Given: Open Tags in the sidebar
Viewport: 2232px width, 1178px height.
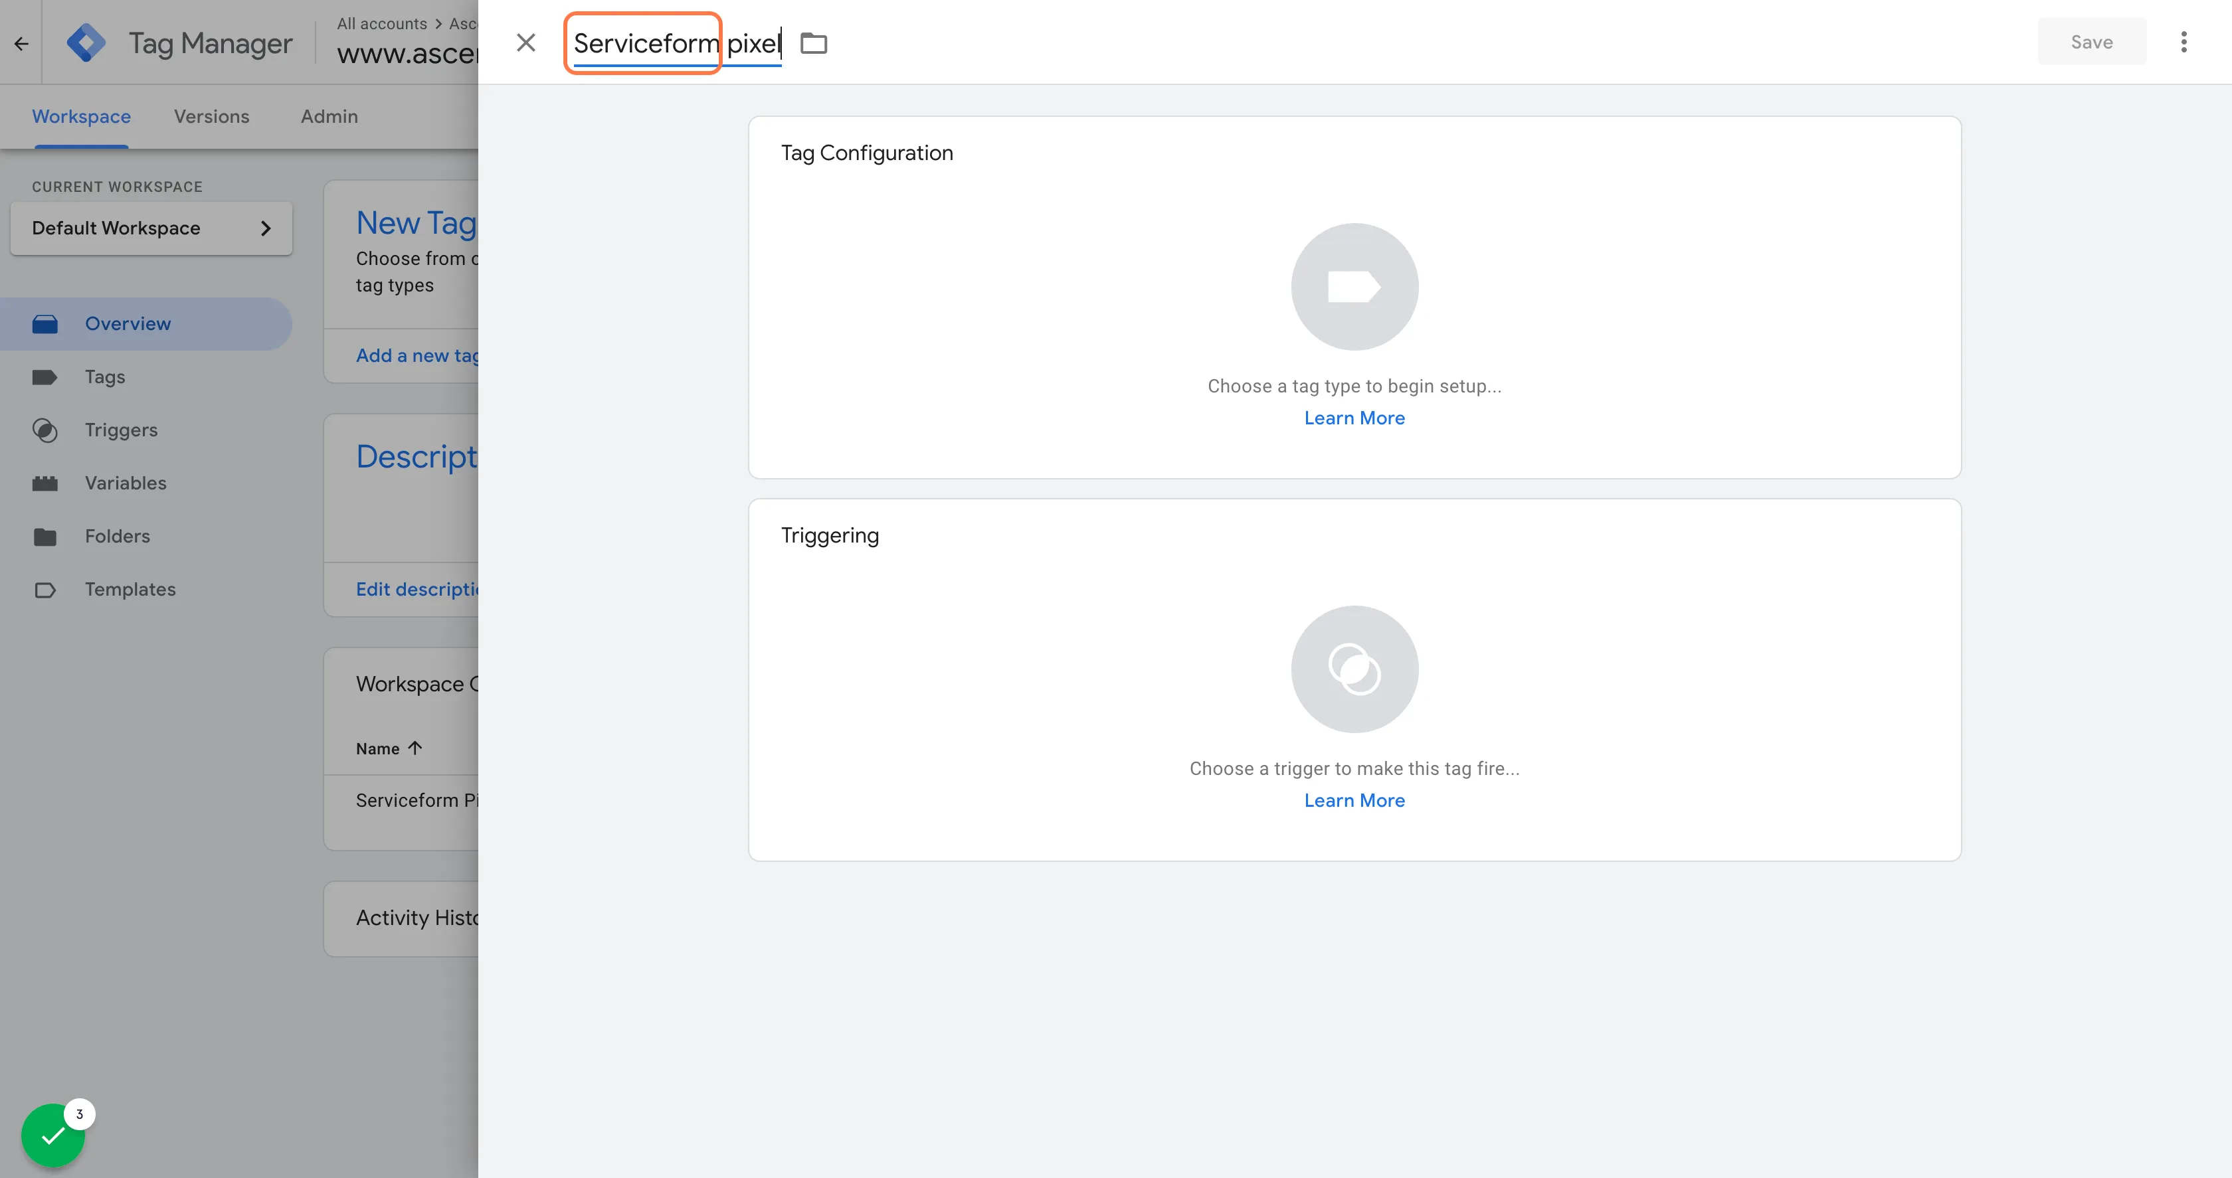Looking at the screenshot, I should pos(105,377).
